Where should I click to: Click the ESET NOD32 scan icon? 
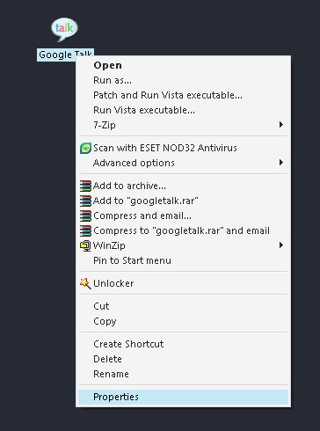click(x=85, y=148)
